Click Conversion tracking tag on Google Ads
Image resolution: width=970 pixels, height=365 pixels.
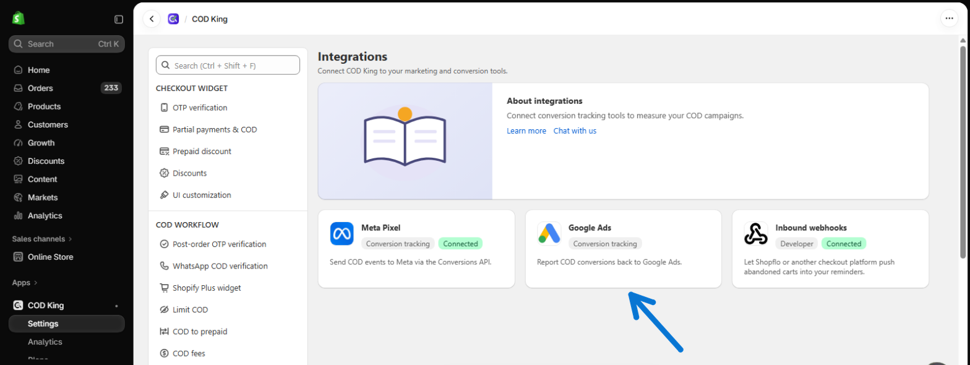click(605, 244)
